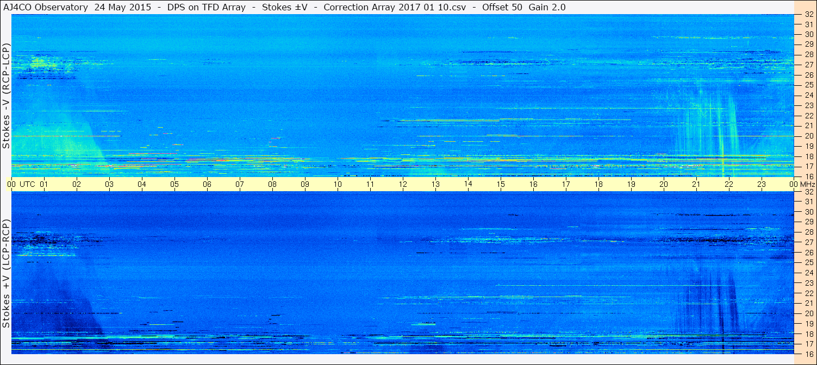The image size is (817, 365).
Task: Select the 03 hour marker on time axis
Action: click(x=109, y=184)
